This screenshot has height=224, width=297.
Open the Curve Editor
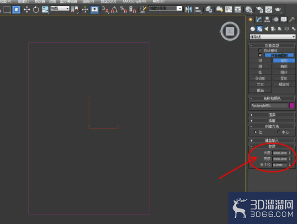click(228, 10)
